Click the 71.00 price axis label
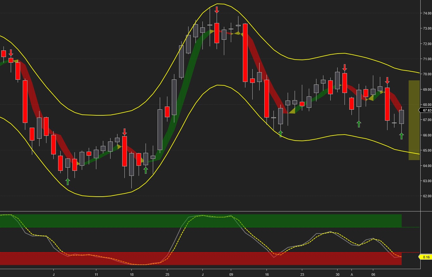This screenshot has height=277, width=432. pos(427,59)
